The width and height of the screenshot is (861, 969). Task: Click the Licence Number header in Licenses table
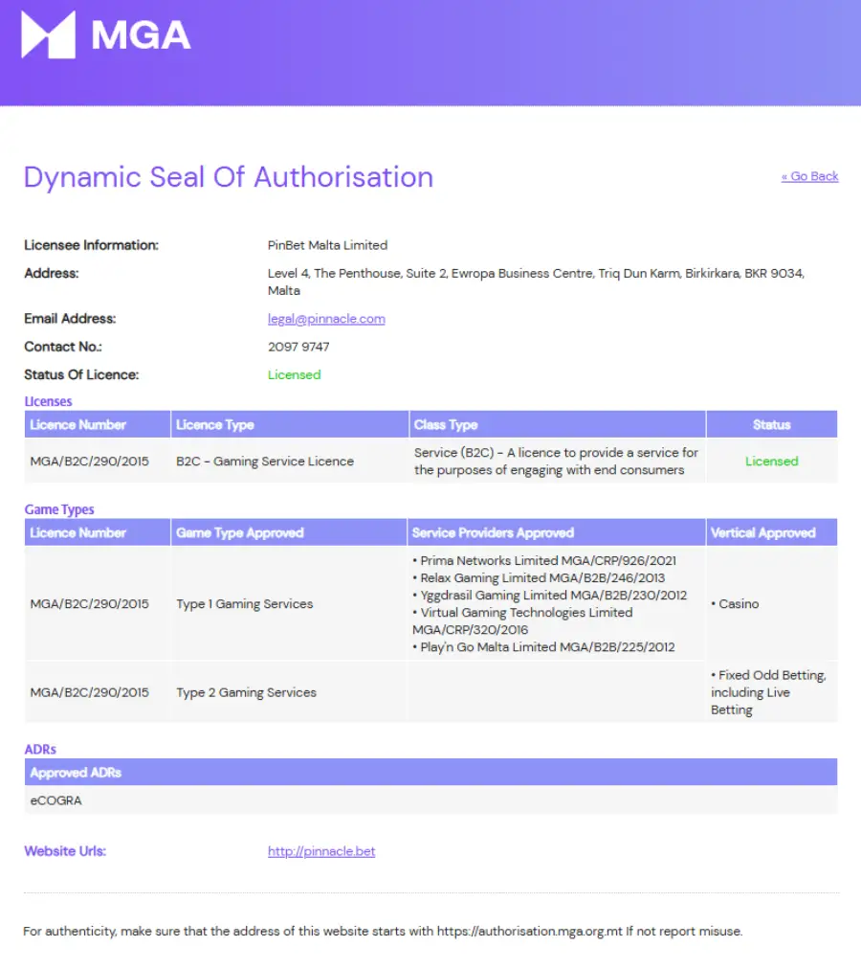[x=98, y=424]
